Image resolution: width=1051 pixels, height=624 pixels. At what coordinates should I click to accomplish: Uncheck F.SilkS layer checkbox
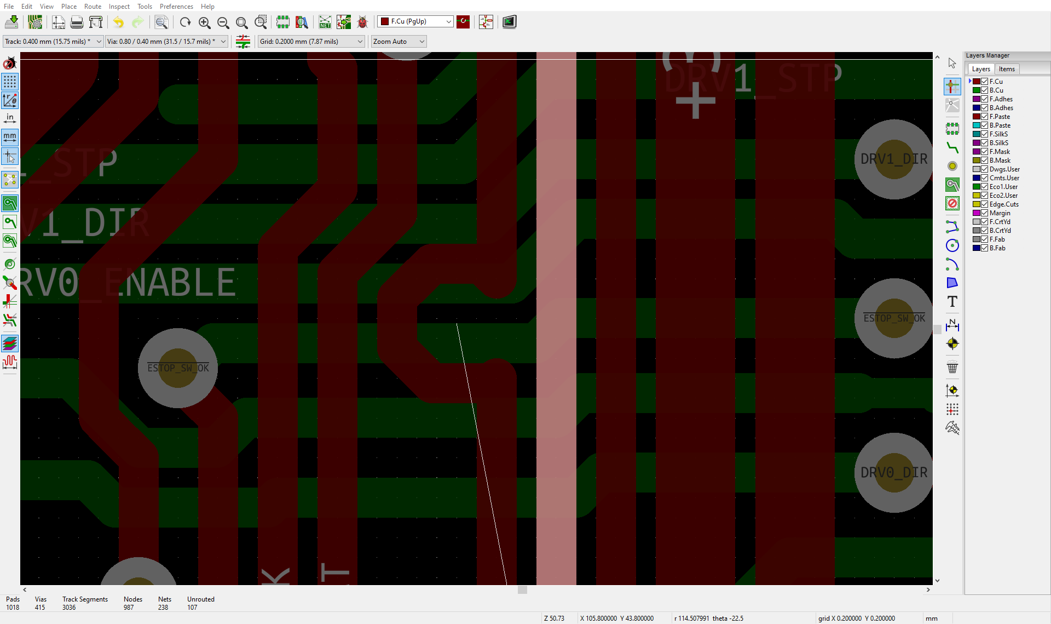click(984, 134)
